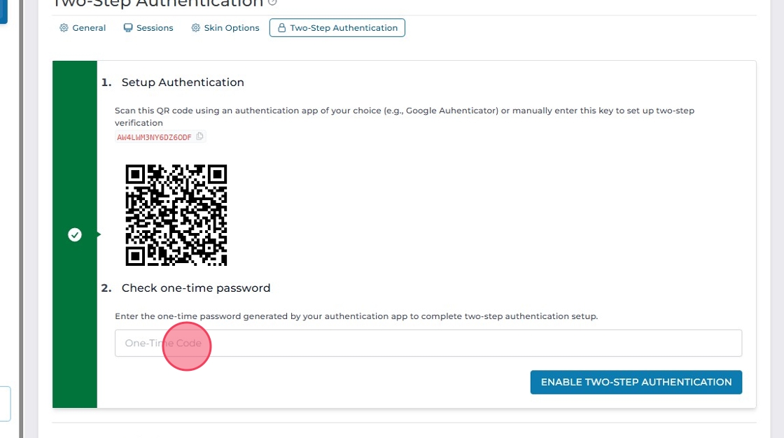Copy the secret key with the copy icon

[199, 136]
